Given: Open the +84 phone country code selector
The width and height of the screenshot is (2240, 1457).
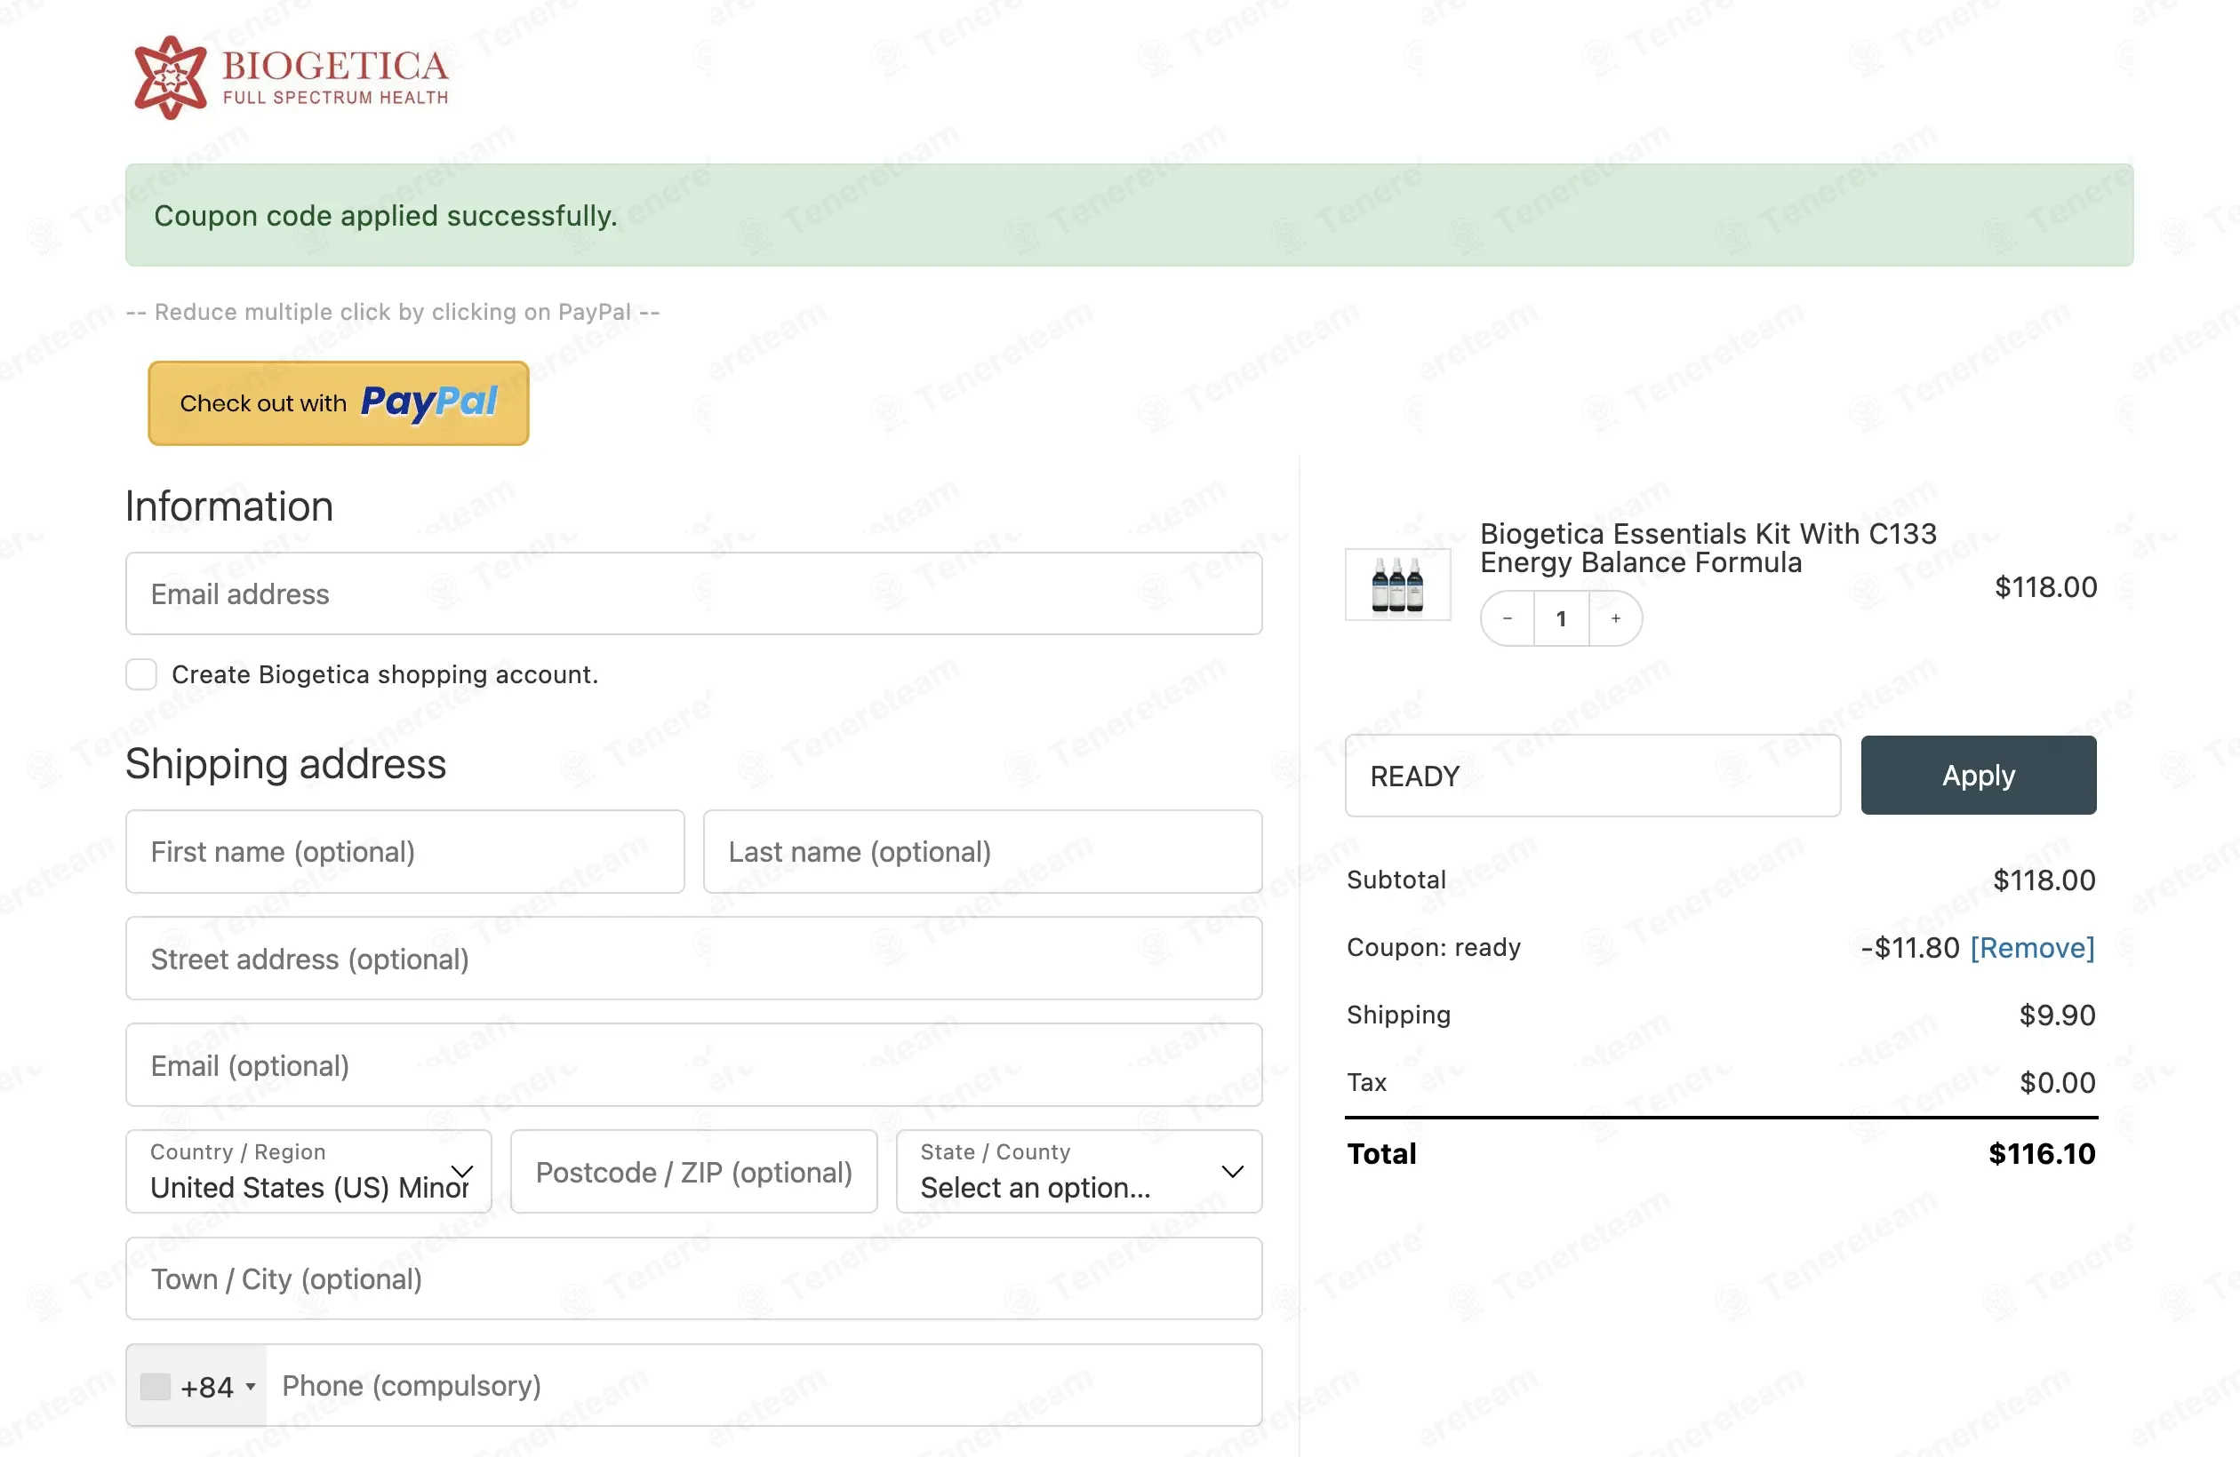Looking at the screenshot, I should [196, 1386].
